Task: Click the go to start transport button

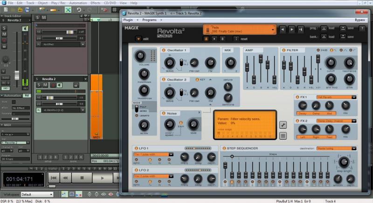Action: tap(54, 178)
